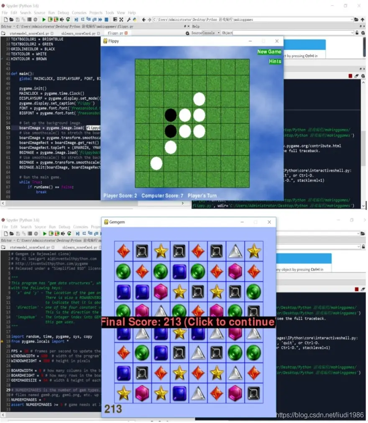This screenshot has width=368, height=423.
Task: Click Save all files icon in Spyder behind Flippy
Action: (x=23, y=19)
